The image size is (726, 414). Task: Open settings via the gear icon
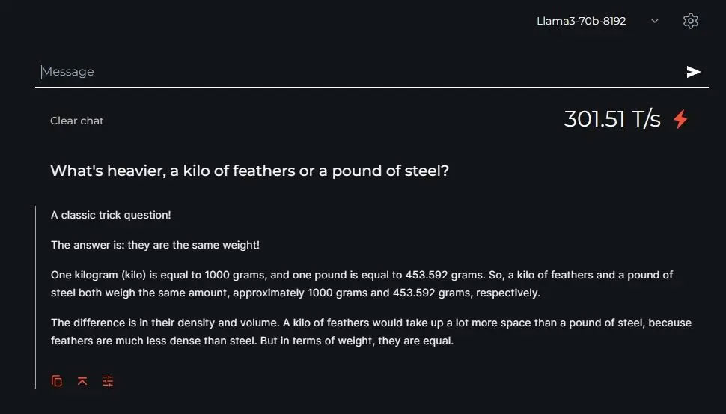[x=690, y=21]
